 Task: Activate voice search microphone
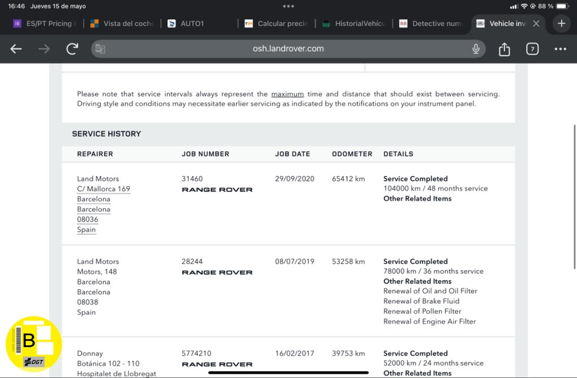[x=476, y=48]
